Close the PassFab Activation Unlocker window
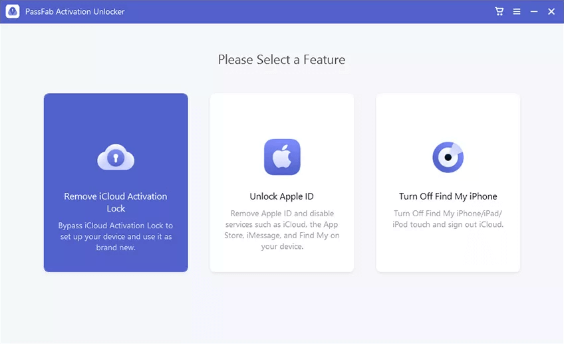Image resolution: width=564 pixels, height=344 pixels. point(551,11)
